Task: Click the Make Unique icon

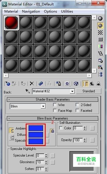Action: click(49, 83)
